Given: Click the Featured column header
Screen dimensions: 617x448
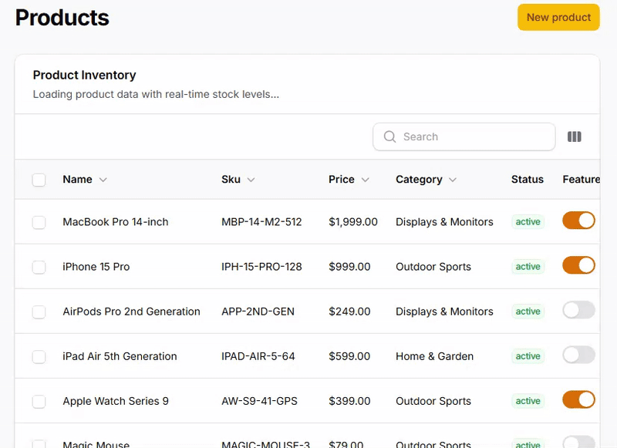Looking at the screenshot, I should (x=582, y=180).
